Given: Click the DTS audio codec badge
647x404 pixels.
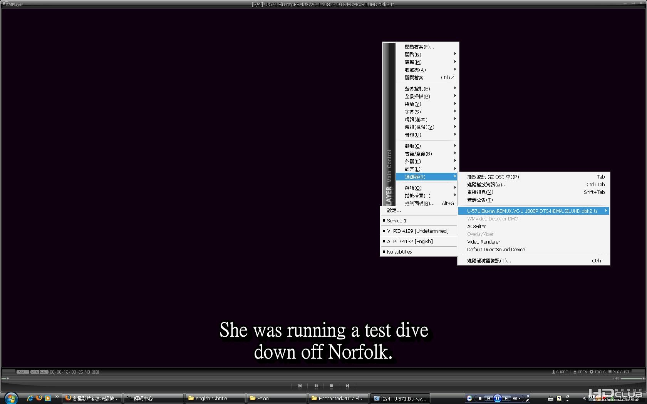Looking at the screenshot, I should (35, 372).
